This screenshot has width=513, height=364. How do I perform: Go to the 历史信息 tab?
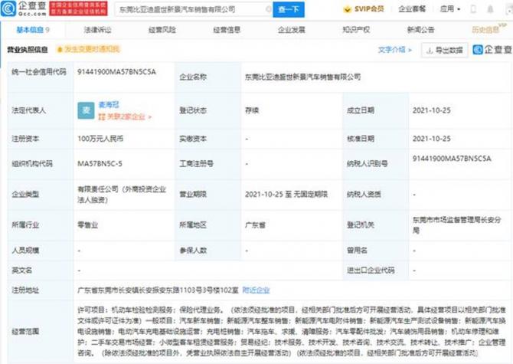pyautogui.click(x=485, y=29)
